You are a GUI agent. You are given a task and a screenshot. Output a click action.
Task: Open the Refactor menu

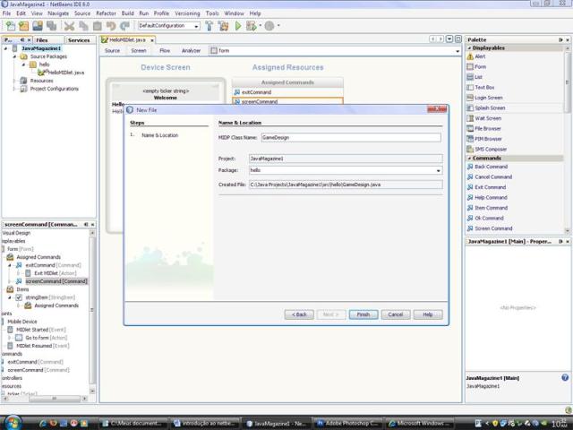(x=105, y=13)
